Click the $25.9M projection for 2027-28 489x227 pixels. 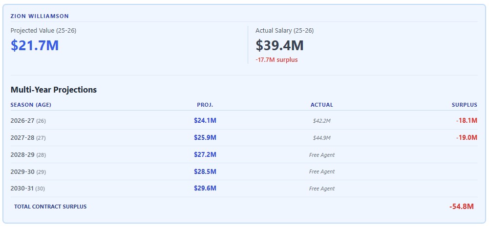pos(205,137)
